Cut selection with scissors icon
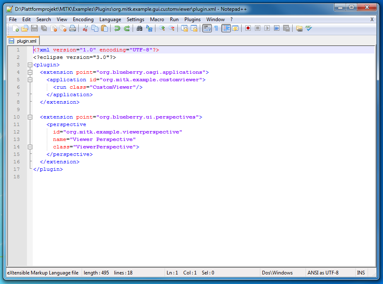 [85, 28]
